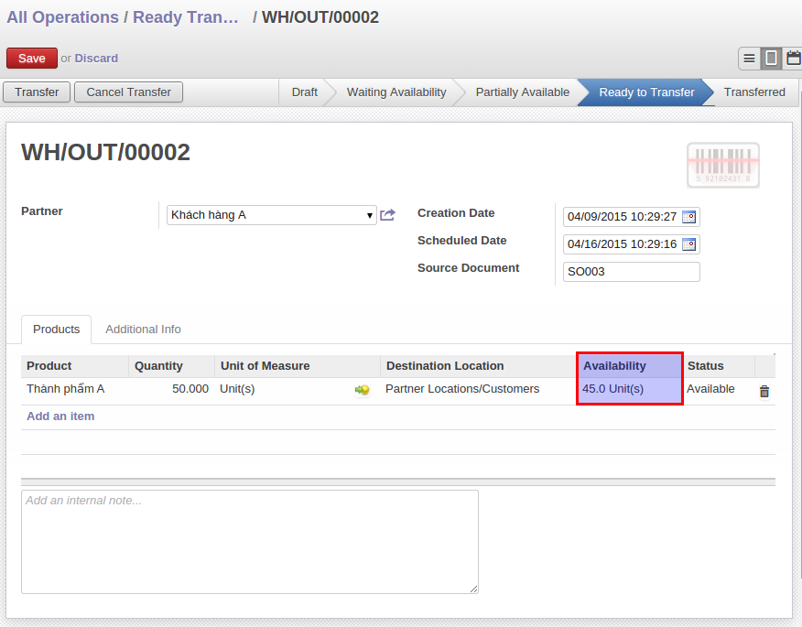Go back to All Operations breadcrumb
Screen dimensions: 802x627
pyautogui.click(x=62, y=17)
